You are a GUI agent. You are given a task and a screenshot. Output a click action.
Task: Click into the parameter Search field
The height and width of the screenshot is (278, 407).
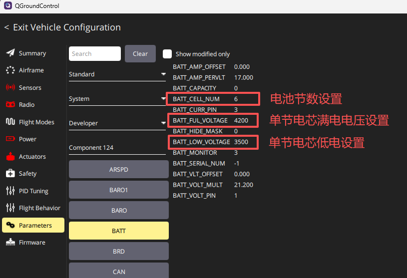tap(94, 54)
